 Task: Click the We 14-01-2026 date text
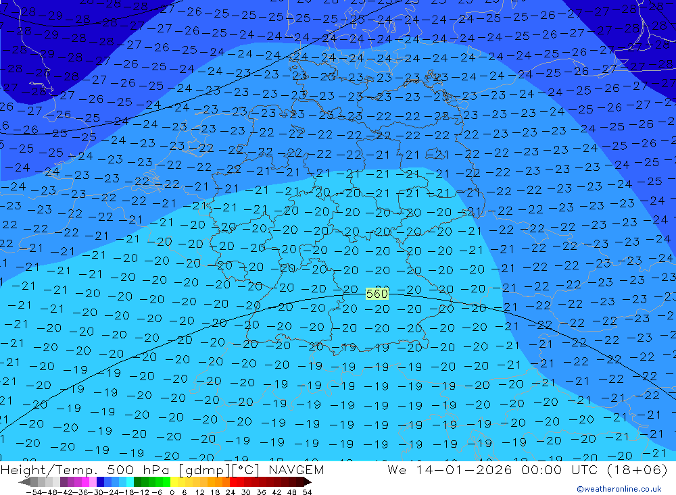coord(445,470)
